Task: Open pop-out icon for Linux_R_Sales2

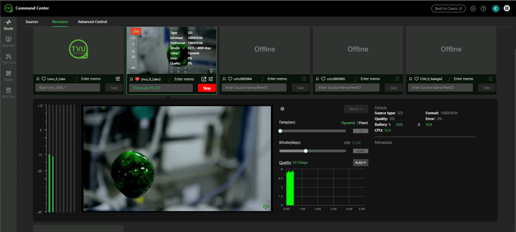Action: pos(204,79)
